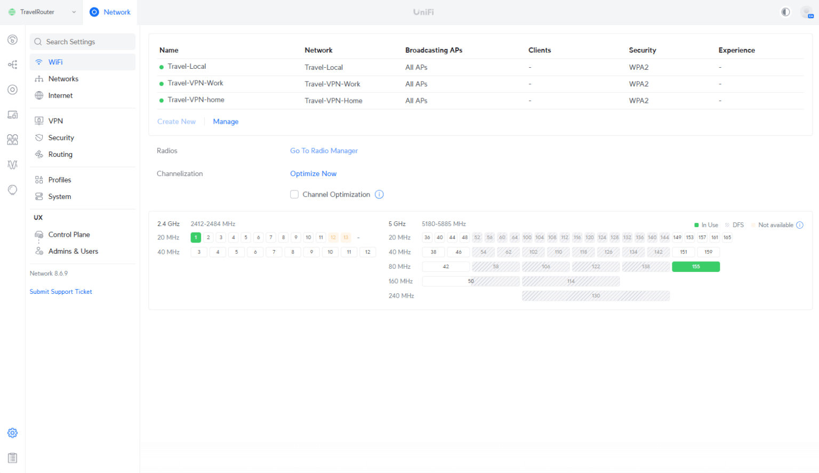Click the info icon beside Channel Optimization
This screenshot has width=819, height=473.
(379, 195)
